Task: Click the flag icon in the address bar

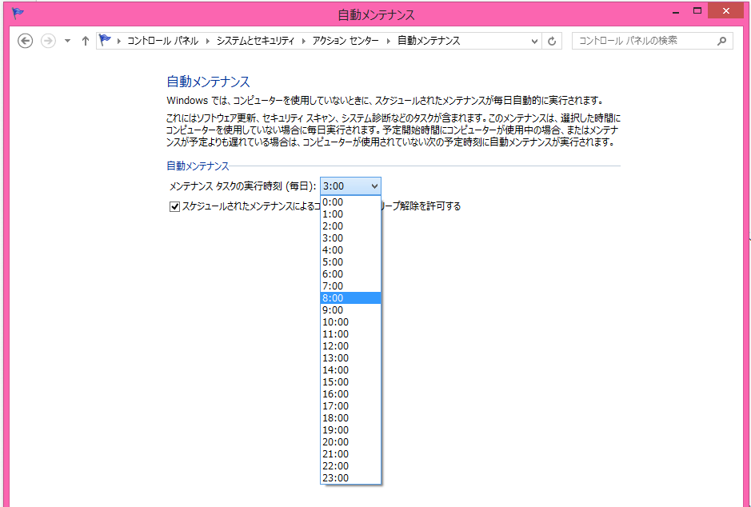Action: click(105, 40)
